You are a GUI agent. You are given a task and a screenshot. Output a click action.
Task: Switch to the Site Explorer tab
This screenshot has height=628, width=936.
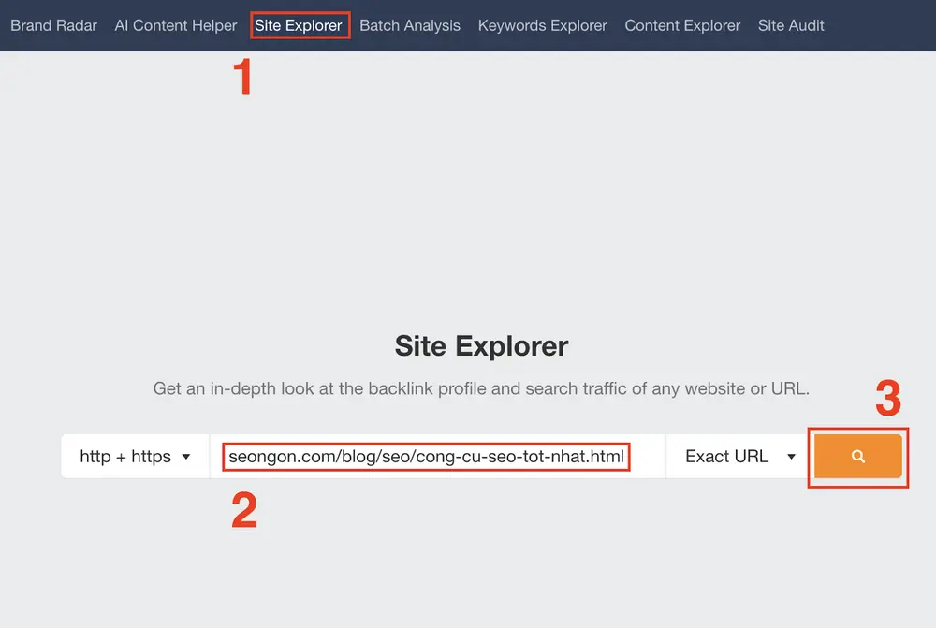click(299, 25)
